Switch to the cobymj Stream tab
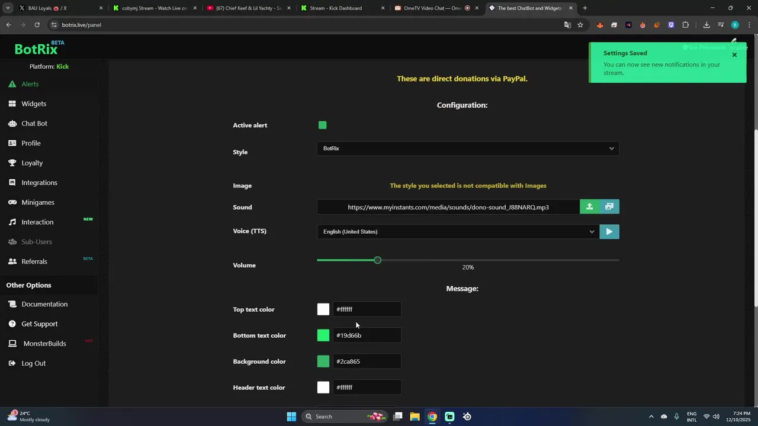Viewport: 758px width, 426px height. tap(154, 8)
